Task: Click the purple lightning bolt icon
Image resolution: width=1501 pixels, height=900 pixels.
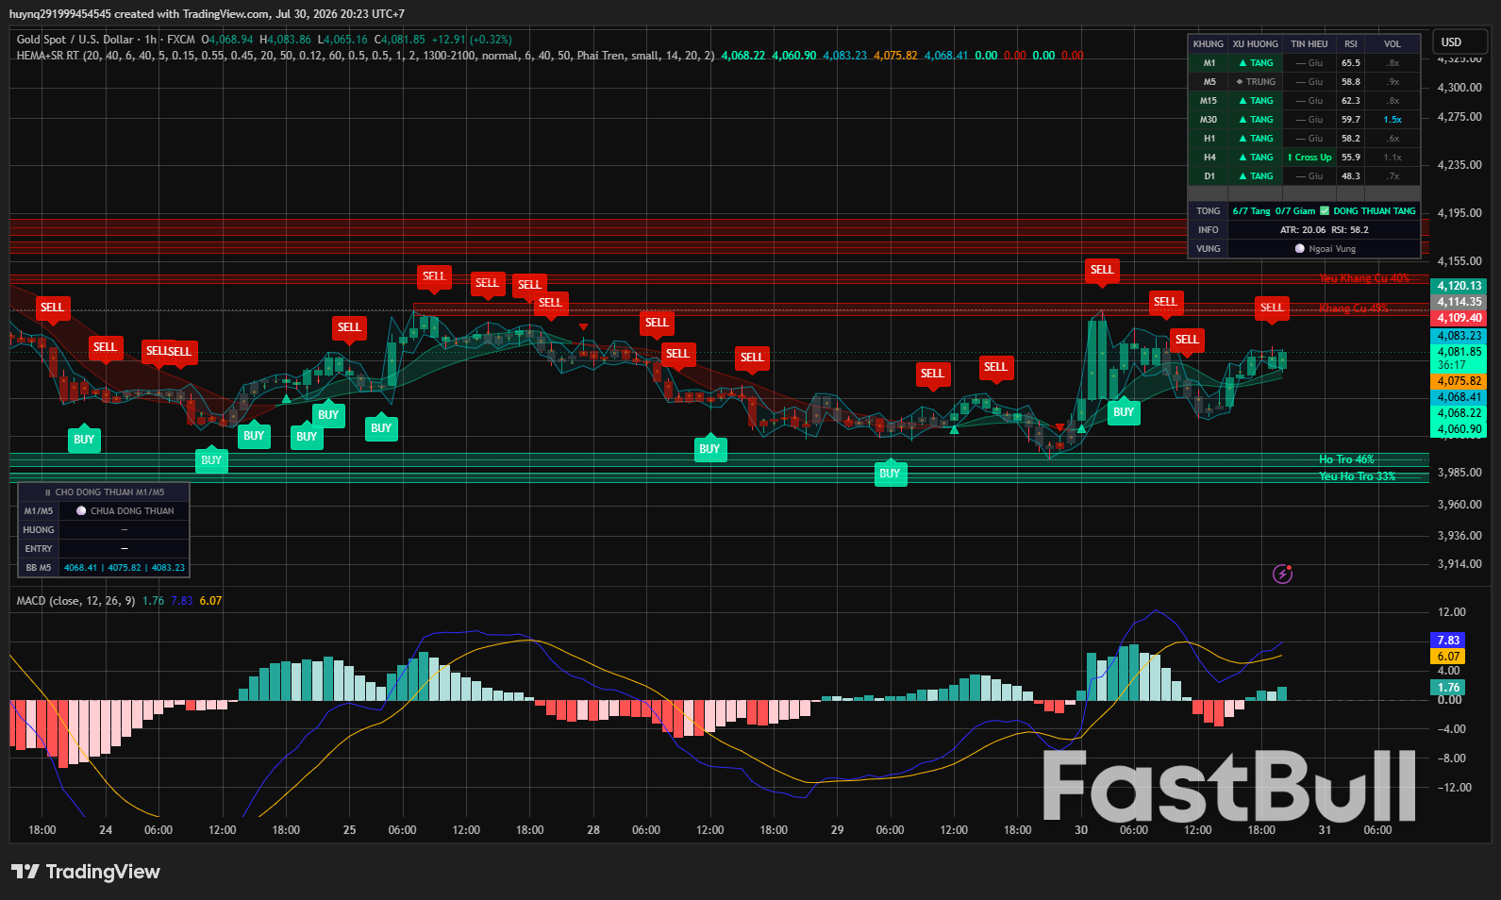Action: 1282,574
